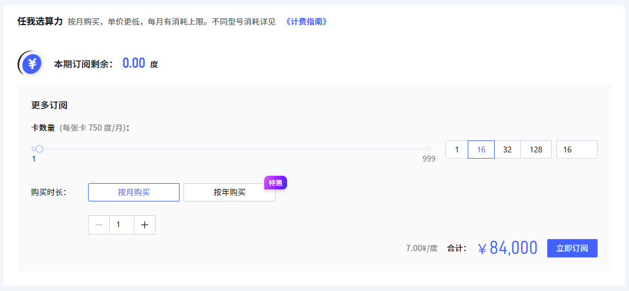
Task: Select the 1 card preset
Action: coord(456,149)
